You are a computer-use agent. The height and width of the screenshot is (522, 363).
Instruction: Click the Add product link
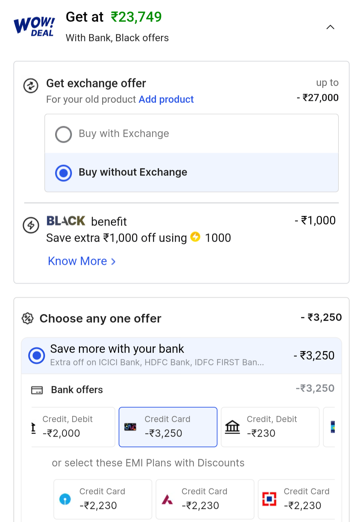tap(166, 99)
